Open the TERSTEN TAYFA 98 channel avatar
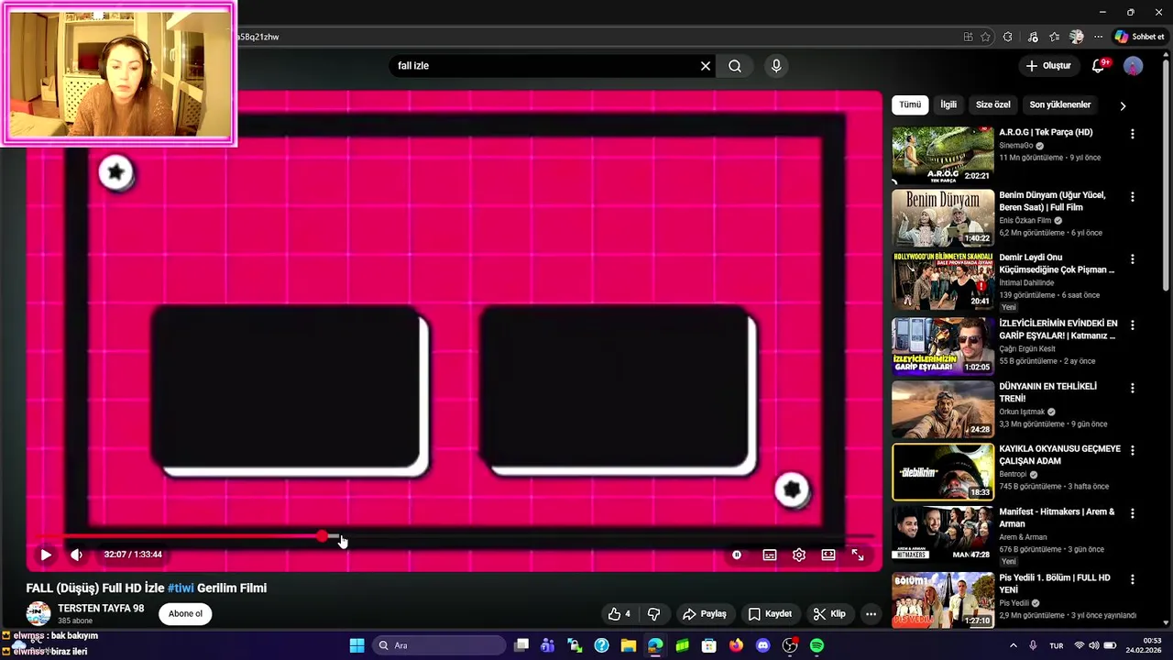Screen dimensions: 1173x660 coord(38,614)
